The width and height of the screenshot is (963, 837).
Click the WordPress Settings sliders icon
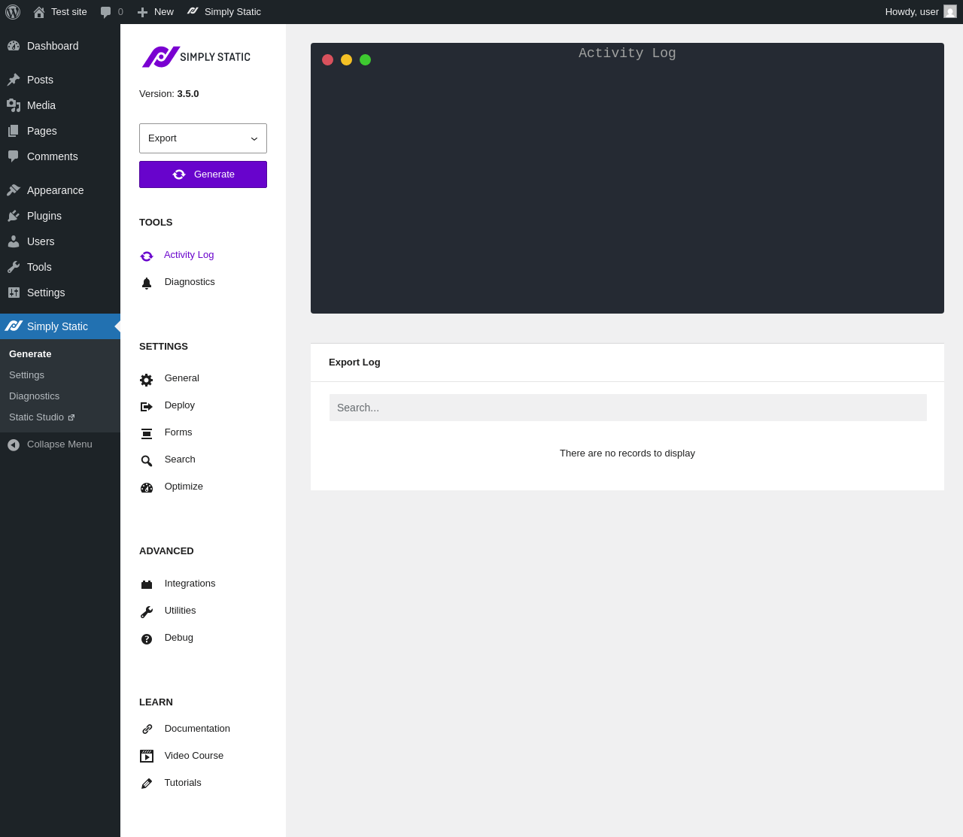tap(14, 293)
